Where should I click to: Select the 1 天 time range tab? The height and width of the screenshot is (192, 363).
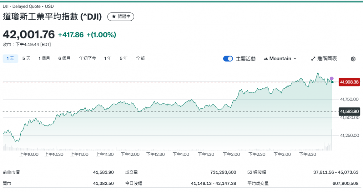[10, 58]
